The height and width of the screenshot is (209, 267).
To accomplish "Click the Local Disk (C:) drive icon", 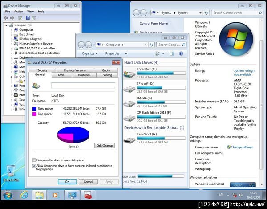I will 129,74.
